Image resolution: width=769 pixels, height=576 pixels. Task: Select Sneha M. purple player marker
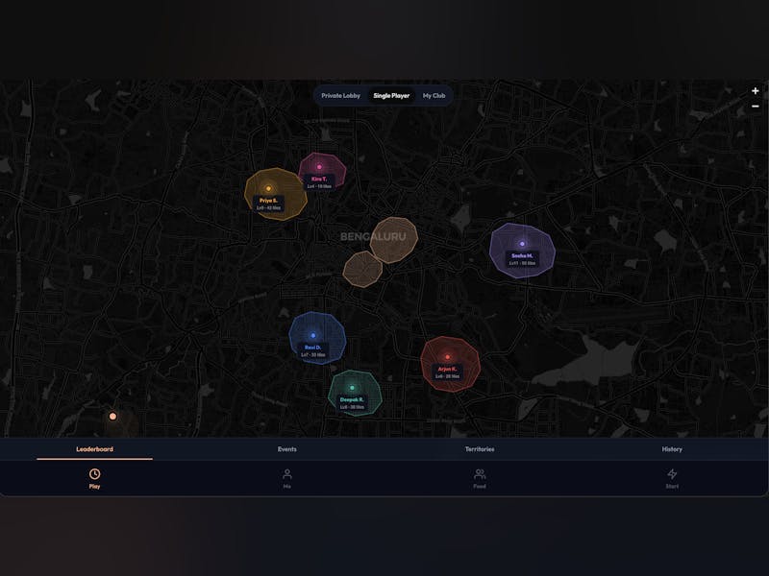522,244
